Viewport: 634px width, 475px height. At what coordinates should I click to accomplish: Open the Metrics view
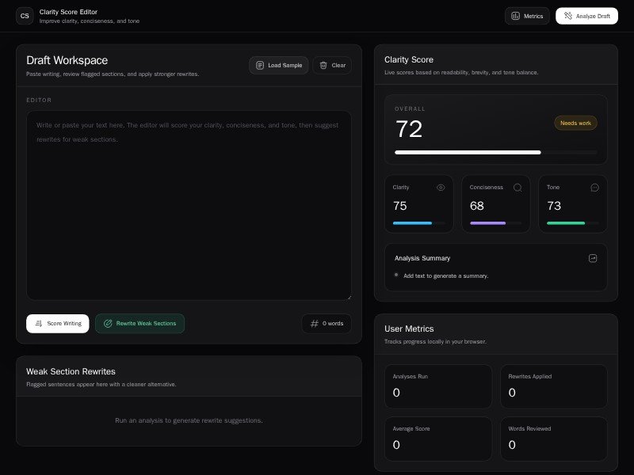click(x=527, y=16)
